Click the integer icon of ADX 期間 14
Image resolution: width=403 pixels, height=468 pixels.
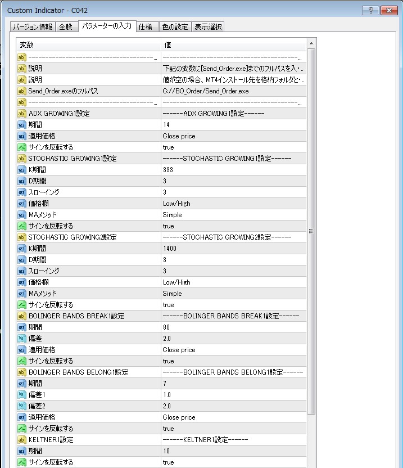coord(21,125)
